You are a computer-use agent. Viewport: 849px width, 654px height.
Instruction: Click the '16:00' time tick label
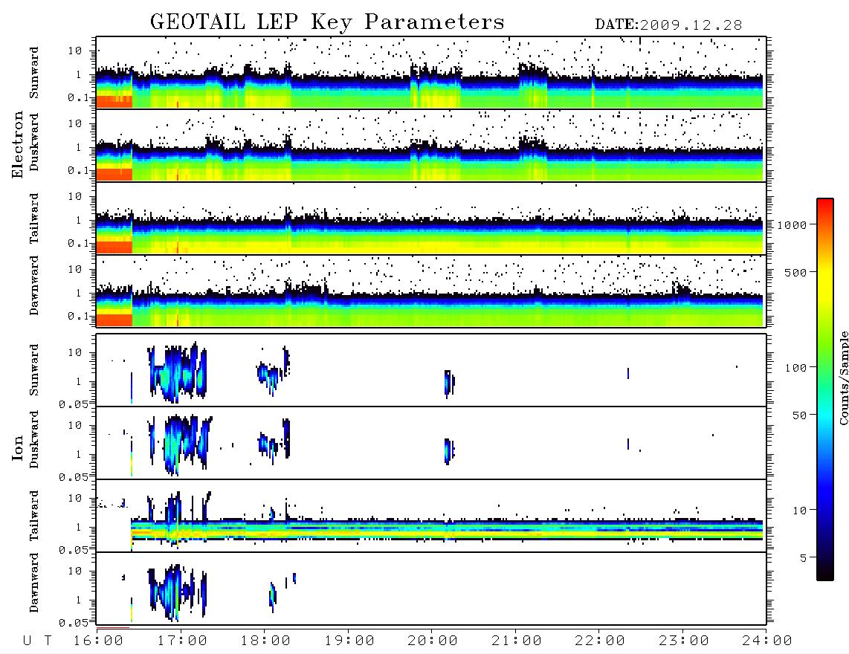click(x=99, y=641)
